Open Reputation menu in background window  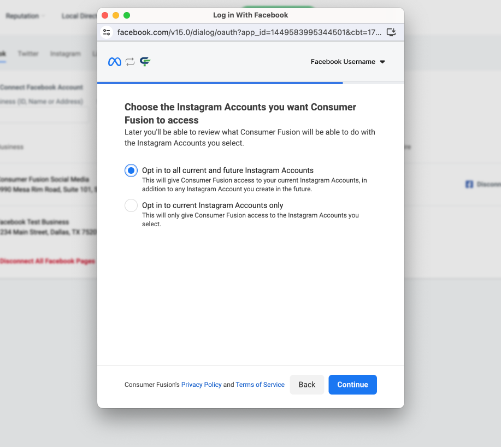point(25,16)
